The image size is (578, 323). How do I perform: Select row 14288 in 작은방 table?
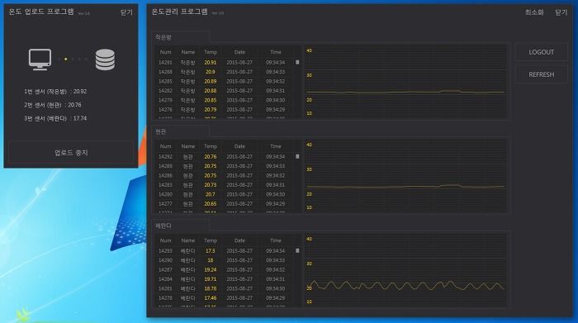(224, 72)
